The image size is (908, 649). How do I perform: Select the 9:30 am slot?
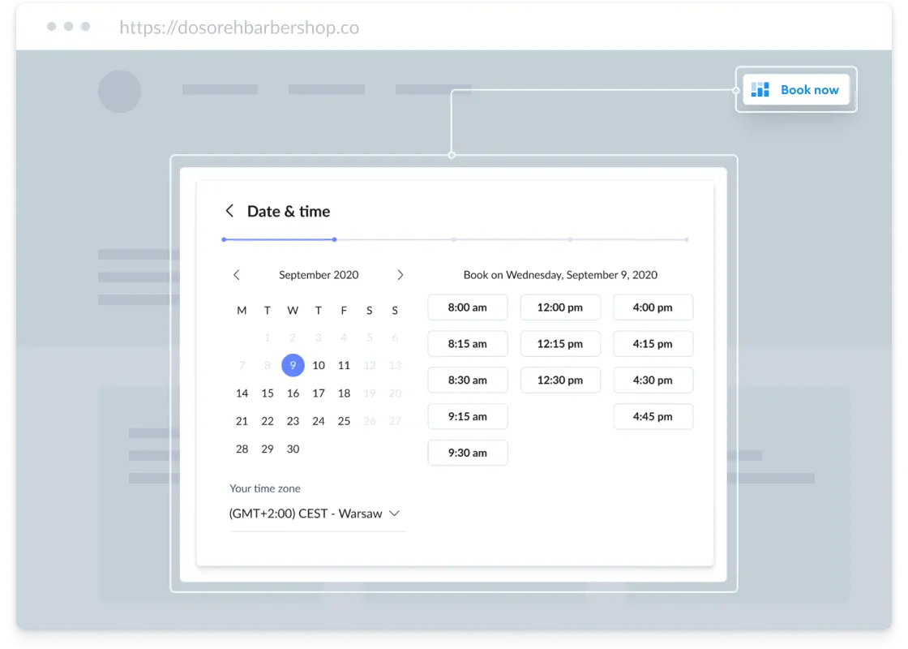467,453
